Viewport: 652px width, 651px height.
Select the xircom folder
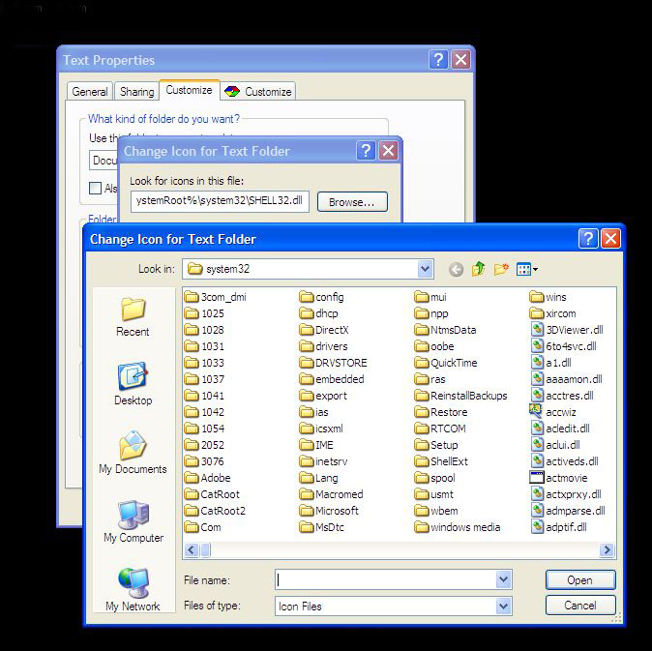click(553, 313)
